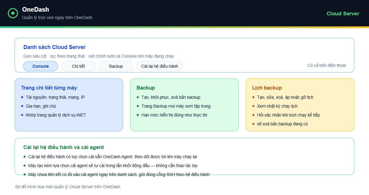
Task: Click the 'Quản lý trọn vẹn' tagline
Action: pos(57,17)
